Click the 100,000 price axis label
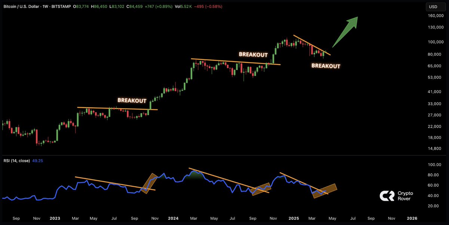 436,42
